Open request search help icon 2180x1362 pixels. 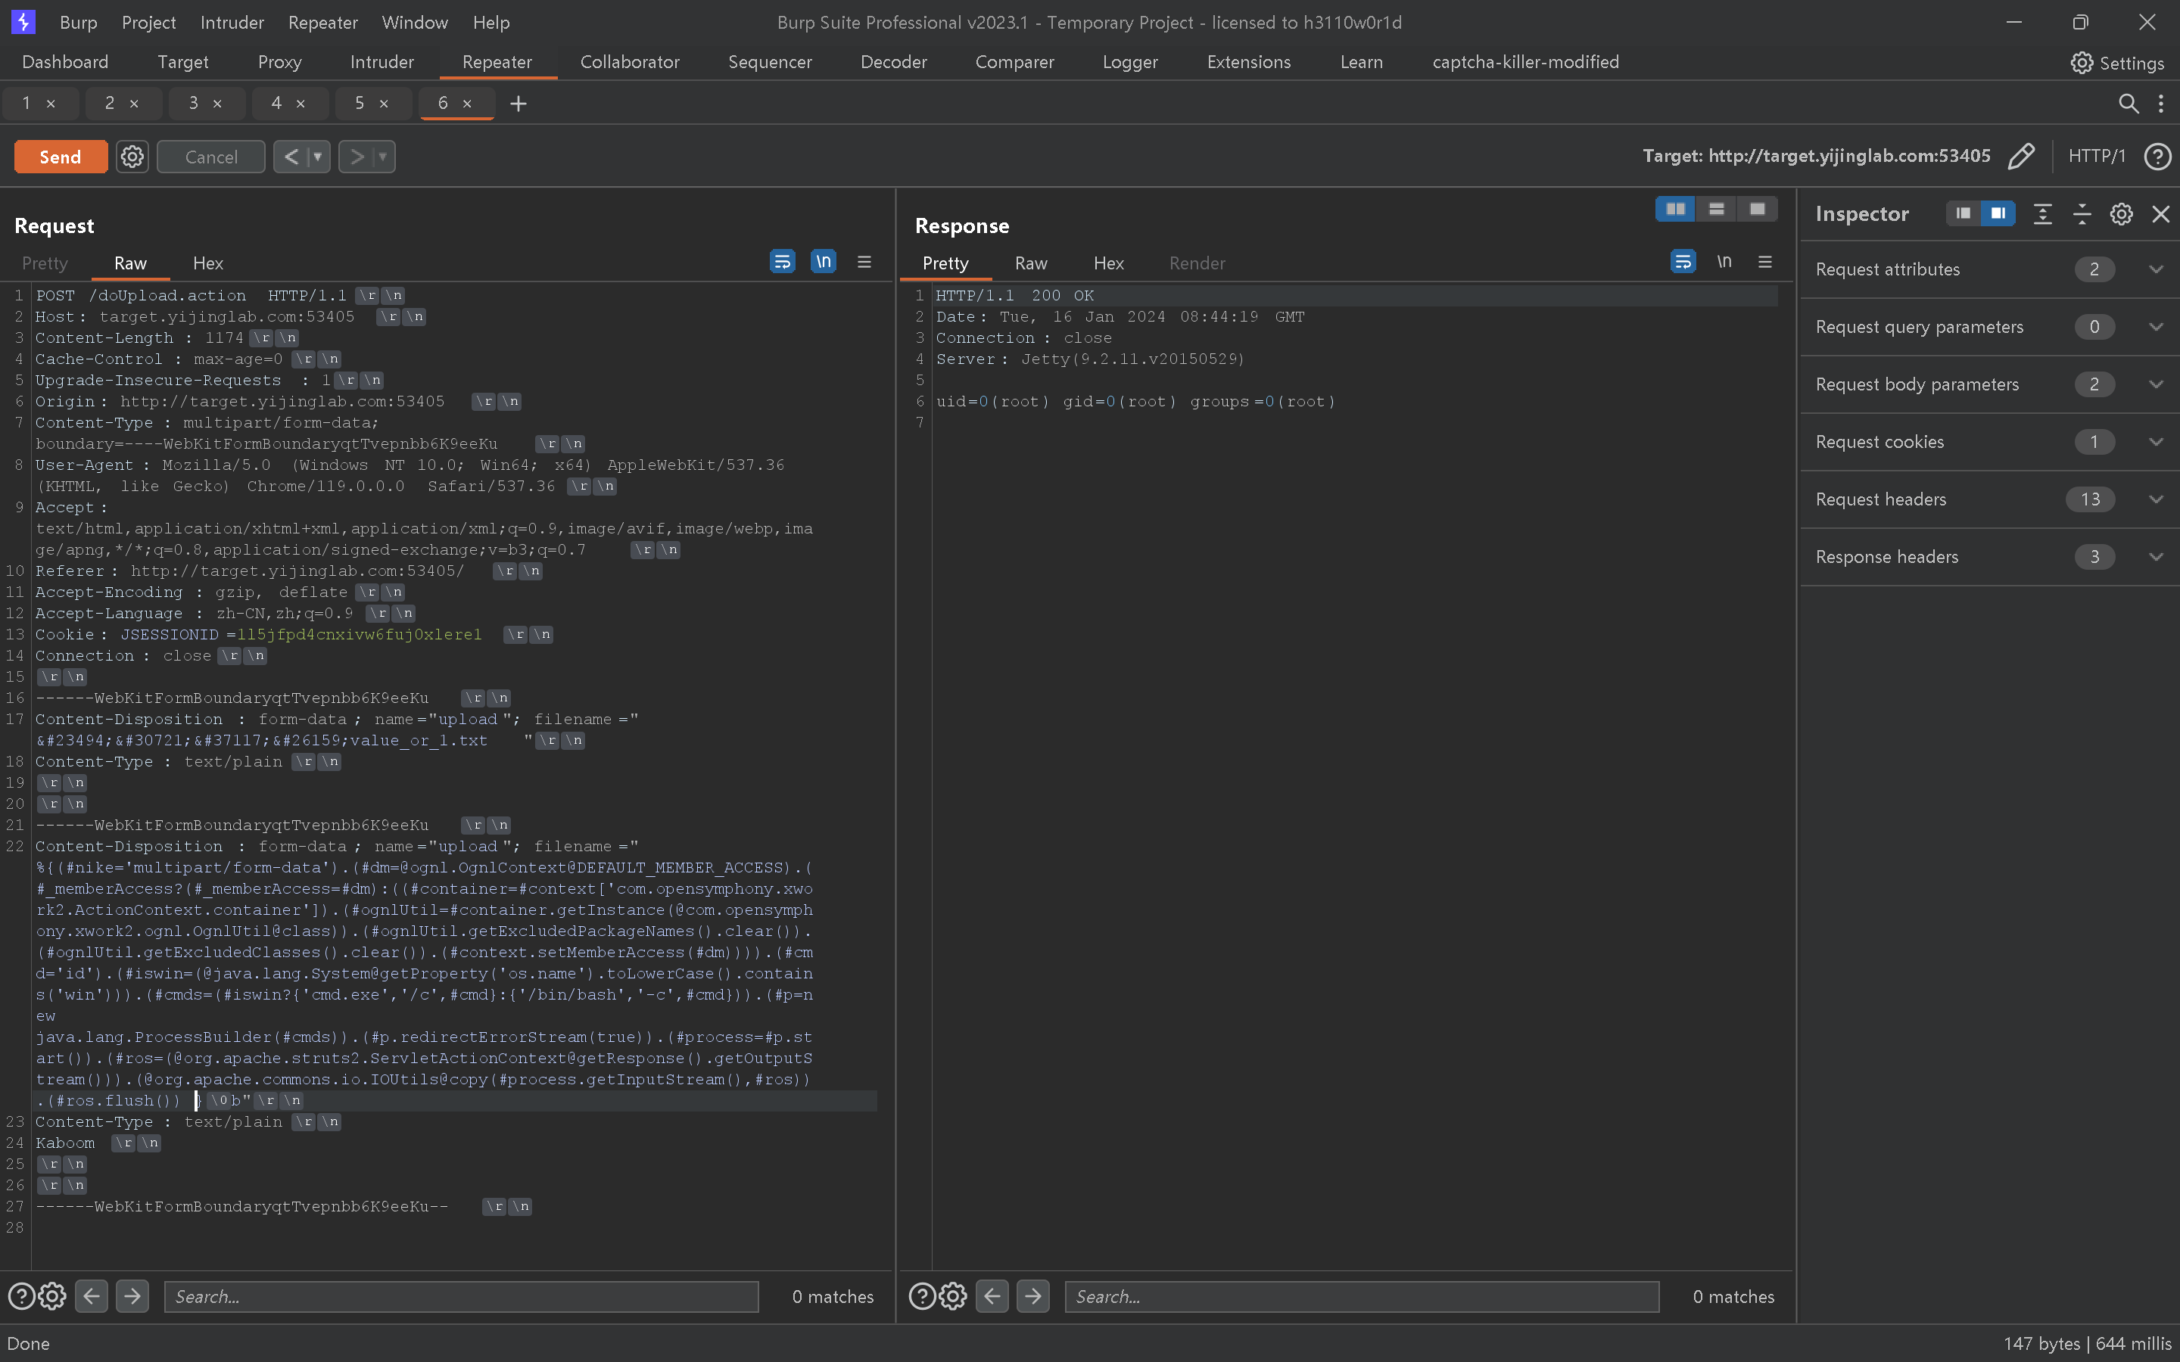[x=20, y=1296]
